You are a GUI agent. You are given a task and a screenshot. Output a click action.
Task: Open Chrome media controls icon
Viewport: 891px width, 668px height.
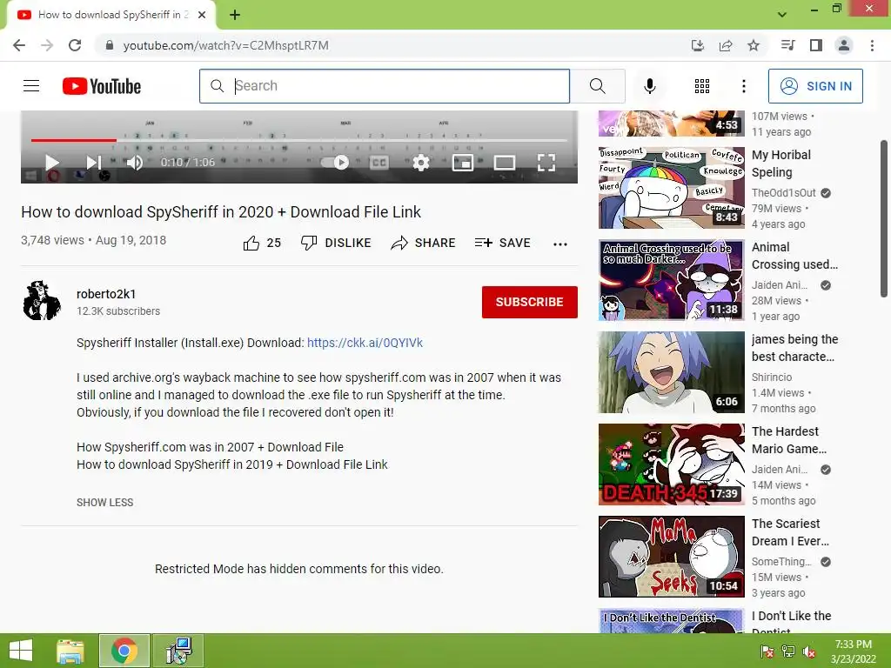[x=787, y=45]
